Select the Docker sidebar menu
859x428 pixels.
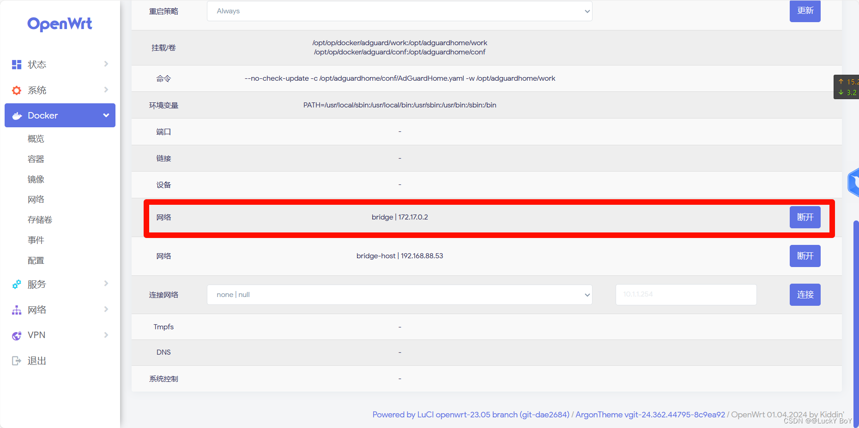point(60,115)
